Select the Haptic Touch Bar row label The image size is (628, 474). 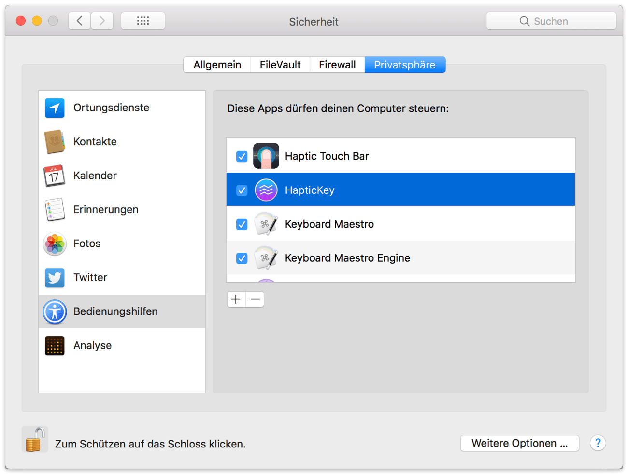(x=327, y=156)
